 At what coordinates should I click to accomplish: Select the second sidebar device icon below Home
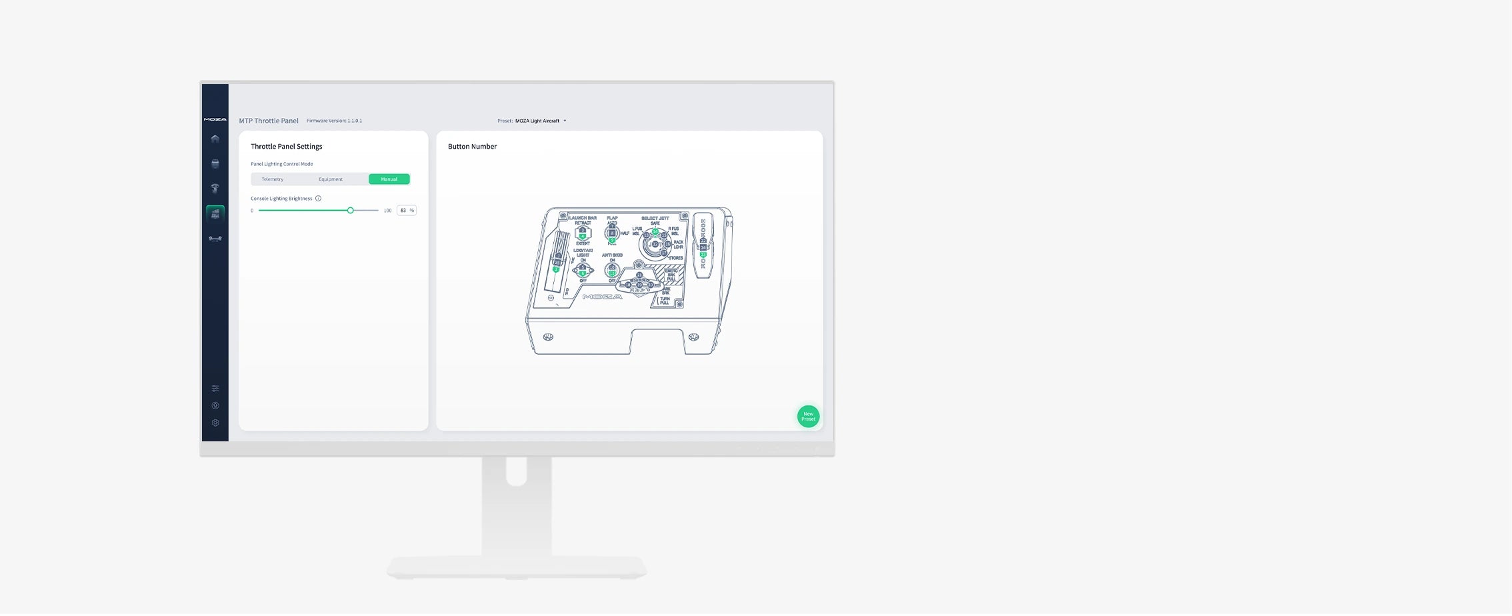pyautogui.click(x=215, y=164)
